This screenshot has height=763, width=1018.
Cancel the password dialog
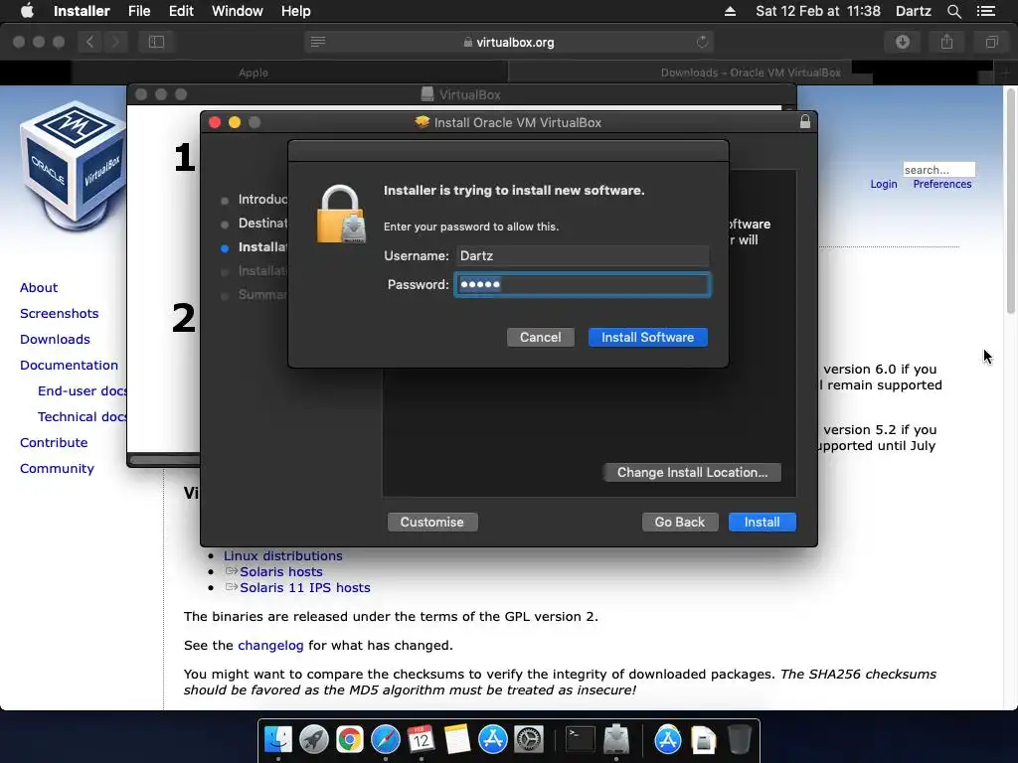click(x=540, y=338)
